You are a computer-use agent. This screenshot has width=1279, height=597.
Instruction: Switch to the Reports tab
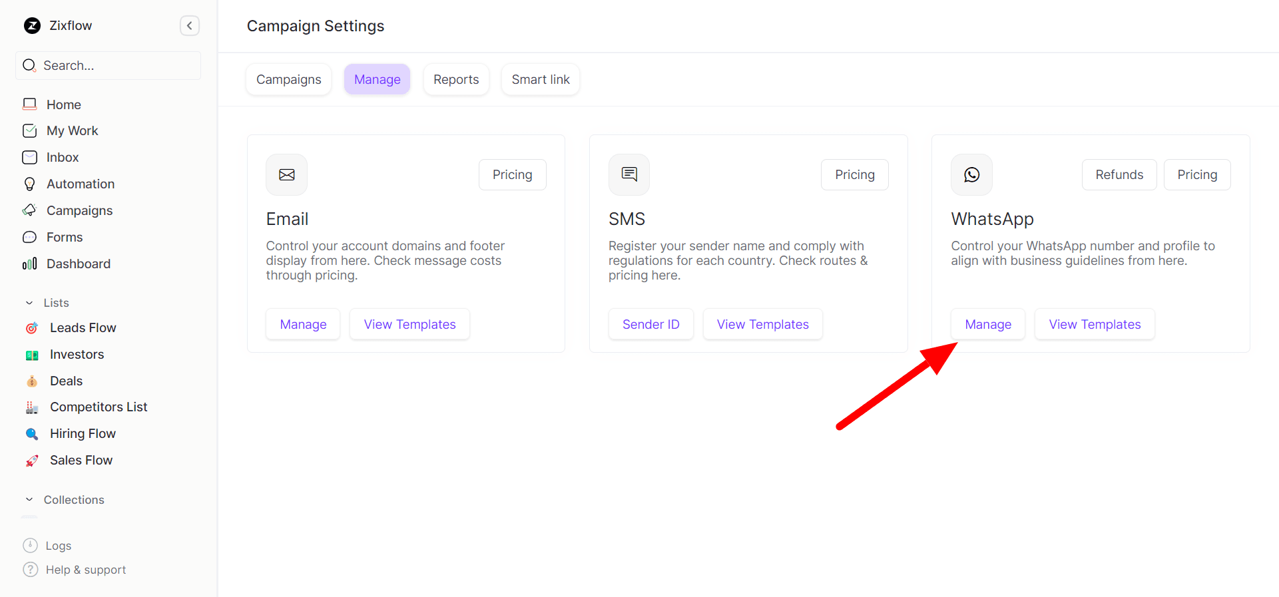click(x=455, y=80)
